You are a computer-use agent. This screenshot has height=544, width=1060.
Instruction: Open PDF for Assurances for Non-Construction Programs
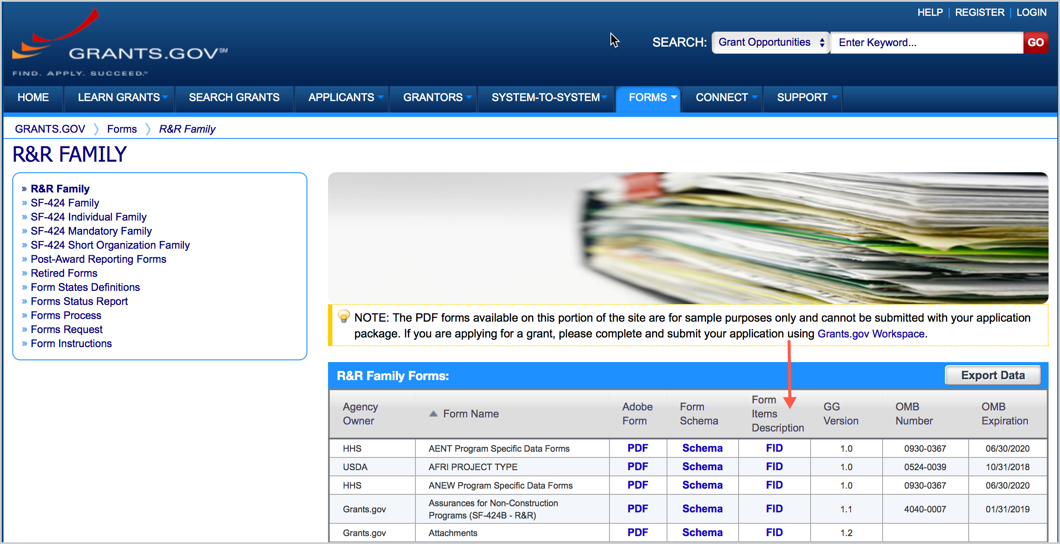(638, 508)
